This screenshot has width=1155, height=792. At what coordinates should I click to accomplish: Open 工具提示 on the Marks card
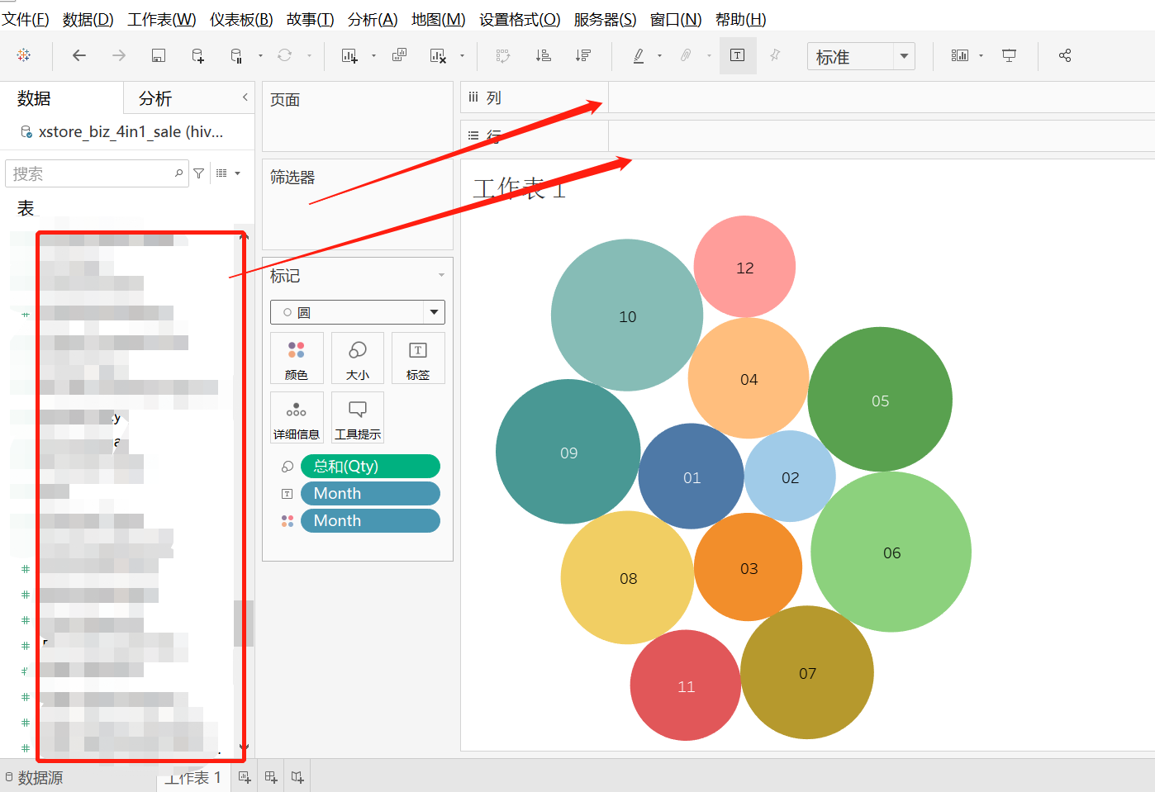coord(357,417)
